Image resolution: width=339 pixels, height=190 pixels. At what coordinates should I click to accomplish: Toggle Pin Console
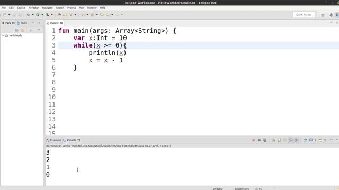(x=305, y=140)
